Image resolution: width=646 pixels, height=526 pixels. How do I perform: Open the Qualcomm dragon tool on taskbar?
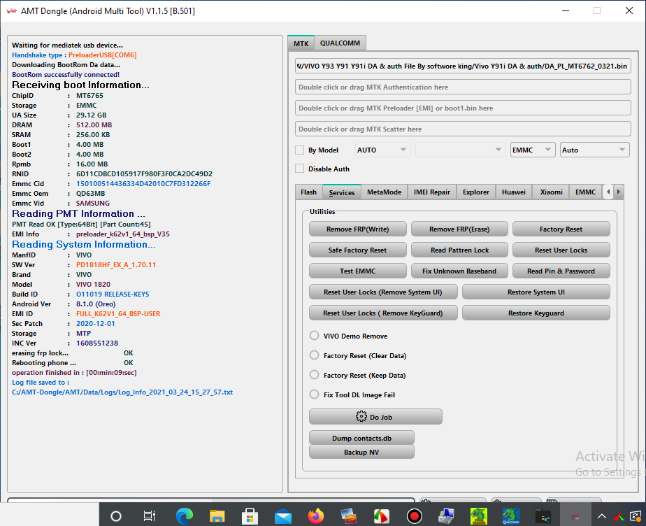(x=511, y=516)
